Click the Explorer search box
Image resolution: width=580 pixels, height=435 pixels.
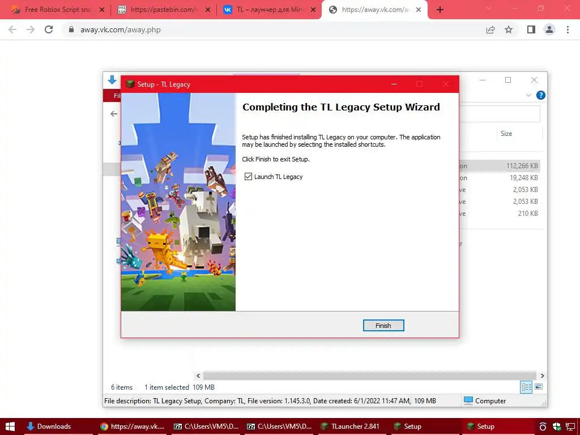pos(500,114)
